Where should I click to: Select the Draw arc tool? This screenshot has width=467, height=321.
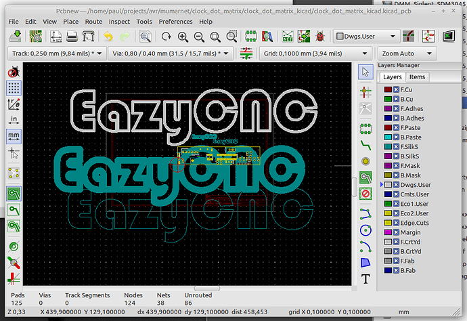click(x=365, y=247)
